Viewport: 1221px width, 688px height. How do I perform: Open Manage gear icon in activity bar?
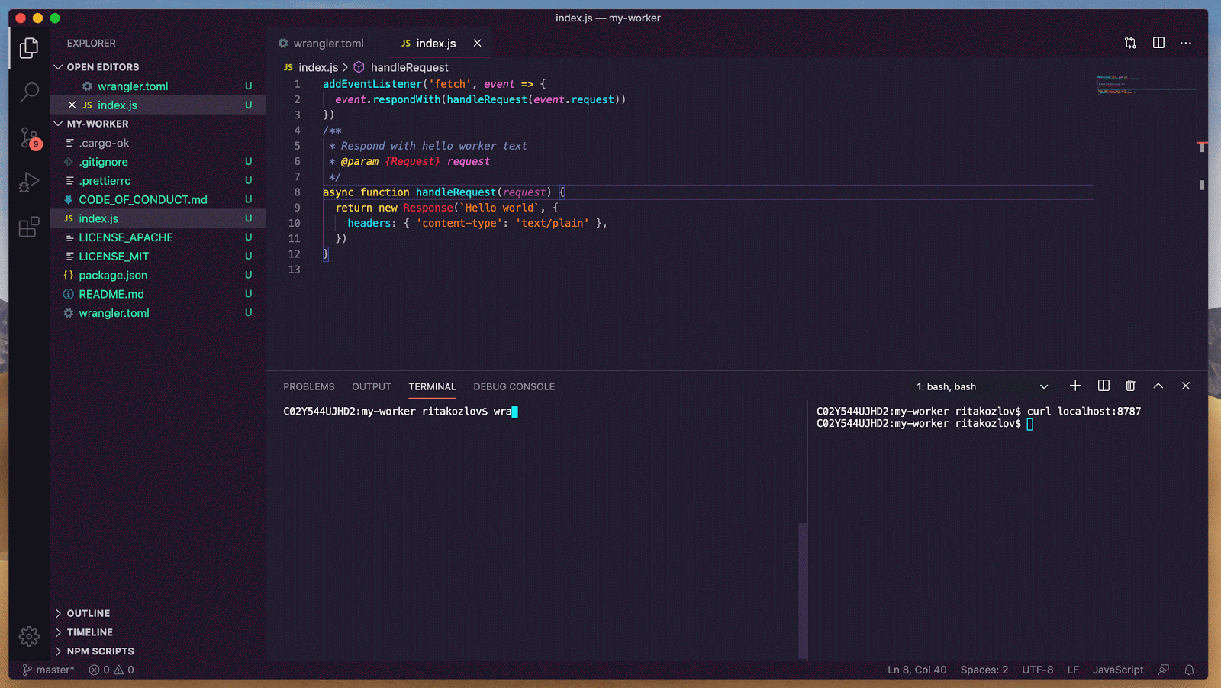click(x=29, y=636)
